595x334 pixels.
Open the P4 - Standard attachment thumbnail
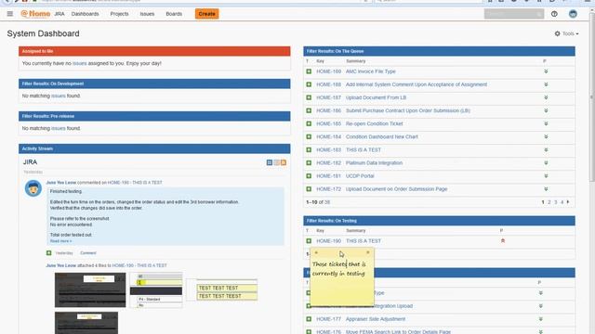pyautogui.click(x=156, y=290)
